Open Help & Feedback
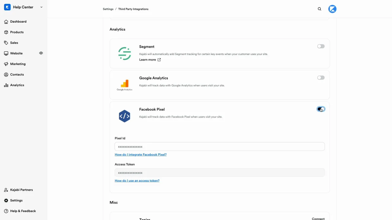This screenshot has width=392, height=220. point(23,211)
